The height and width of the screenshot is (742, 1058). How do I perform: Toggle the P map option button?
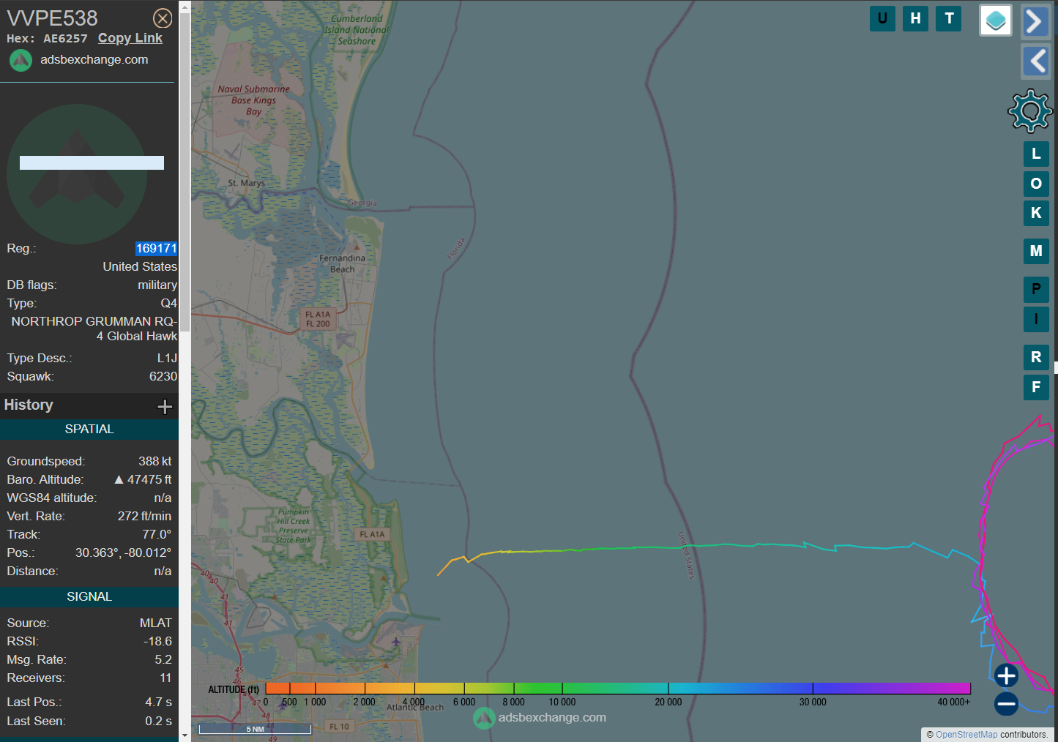point(1036,289)
